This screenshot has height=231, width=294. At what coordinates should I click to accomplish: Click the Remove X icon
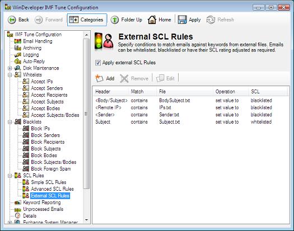(124, 78)
